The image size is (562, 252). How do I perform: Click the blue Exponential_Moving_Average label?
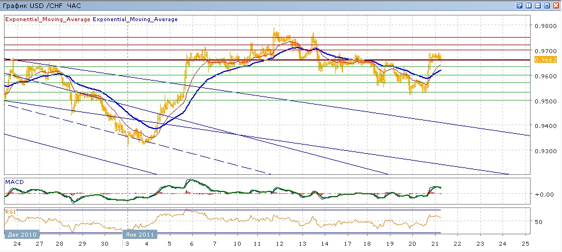coord(135,19)
